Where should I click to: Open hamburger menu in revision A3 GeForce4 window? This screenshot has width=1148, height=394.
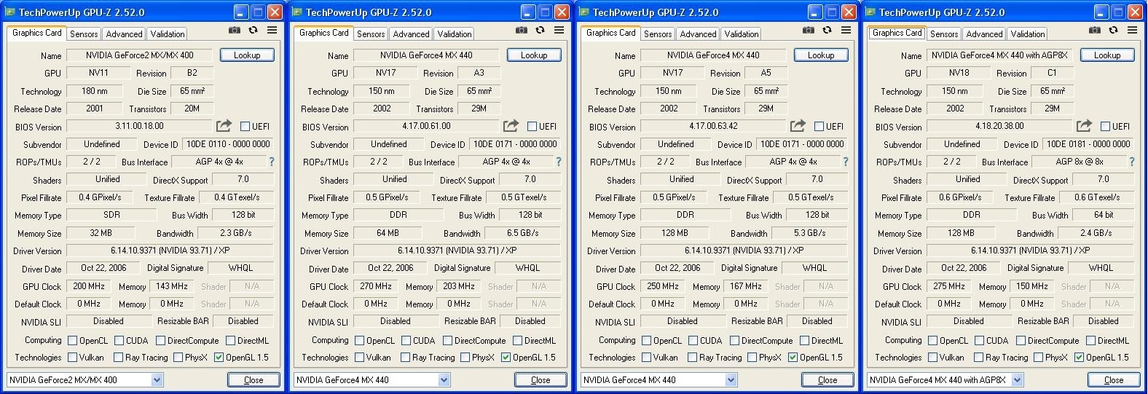[559, 31]
